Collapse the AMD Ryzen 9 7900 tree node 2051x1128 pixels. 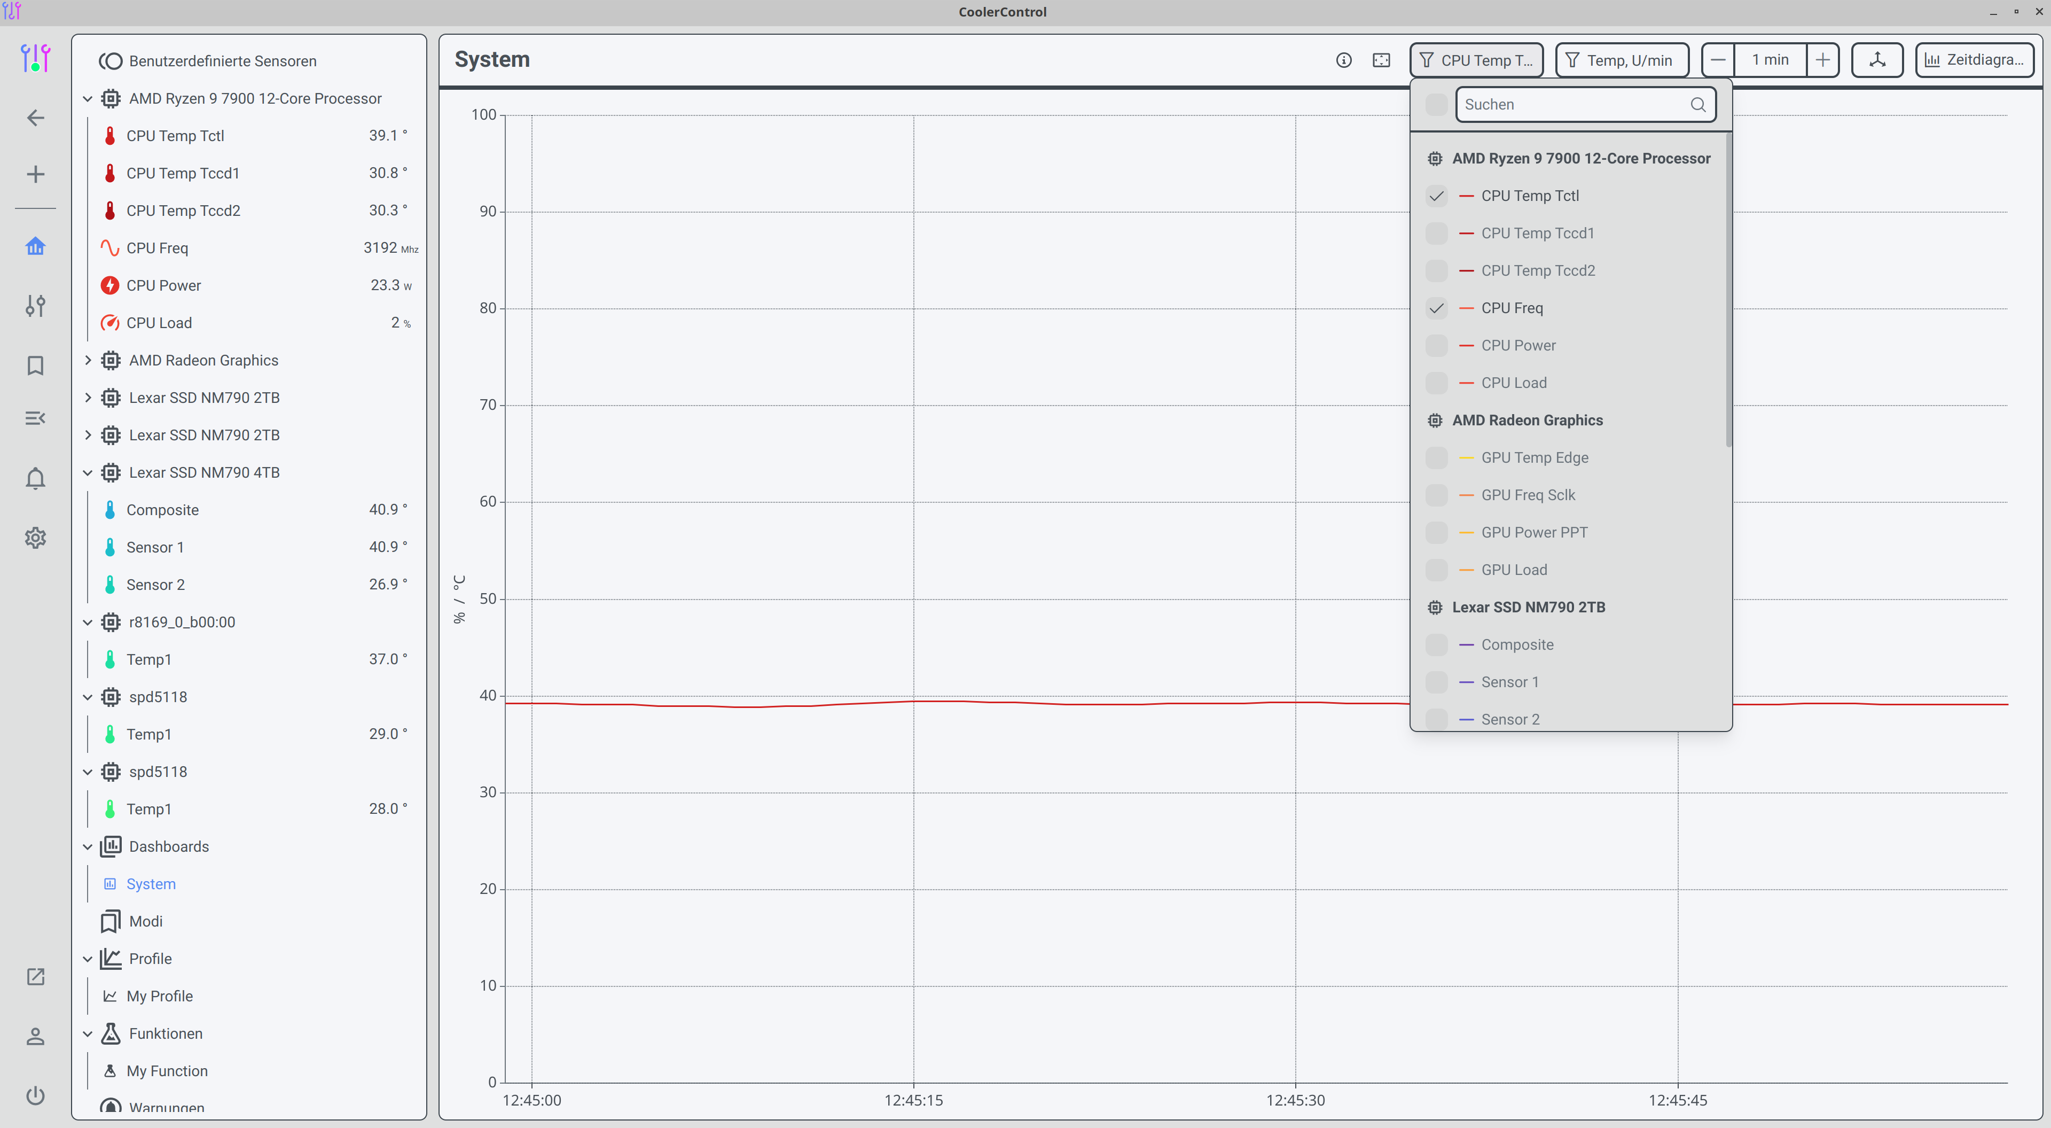(x=88, y=99)
